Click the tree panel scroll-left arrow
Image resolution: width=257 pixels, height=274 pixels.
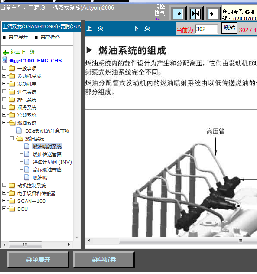click(4, 245)
